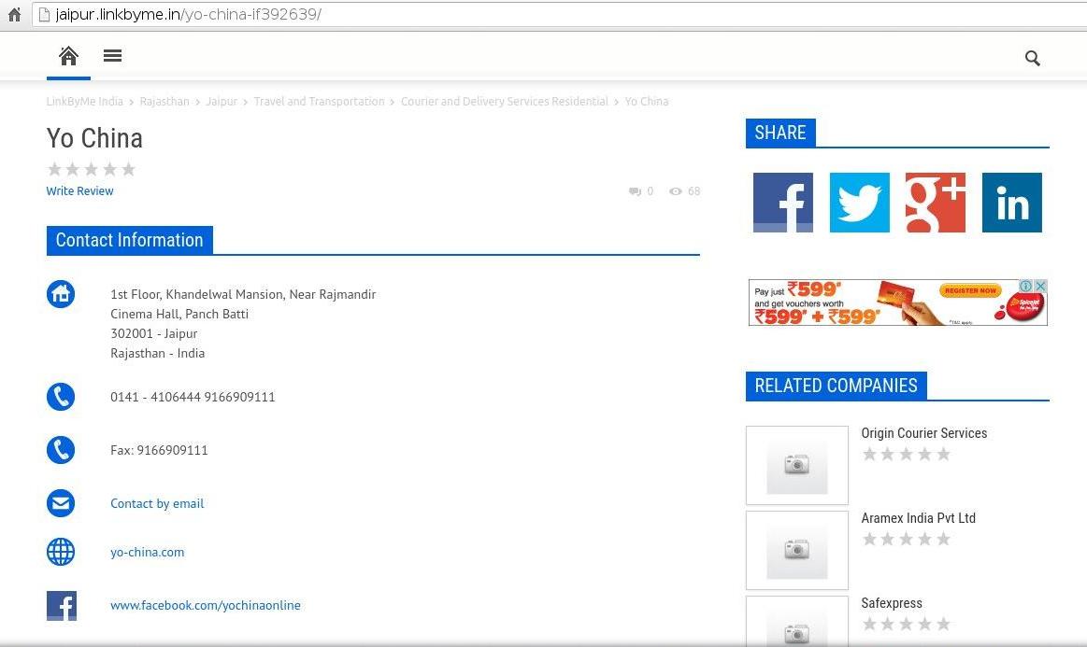1087x647 pixels.
Task: Click star rating under Safexpress
Action: [906, 625]
